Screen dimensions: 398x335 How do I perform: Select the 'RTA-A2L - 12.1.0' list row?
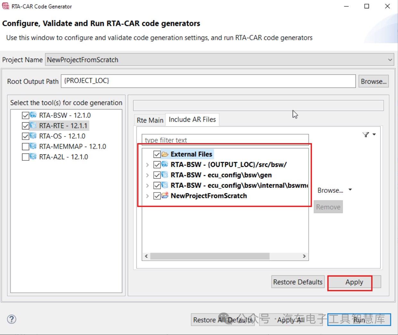(63, 157)
